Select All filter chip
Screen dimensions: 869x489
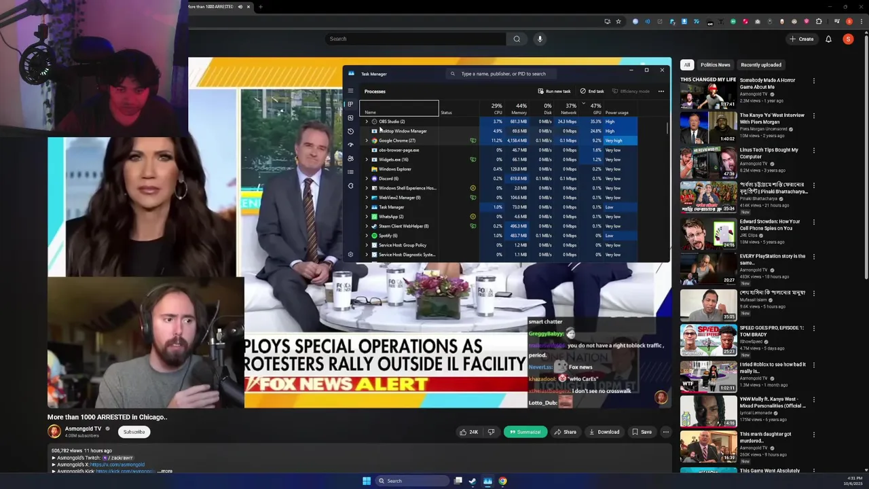click(687, 65)
